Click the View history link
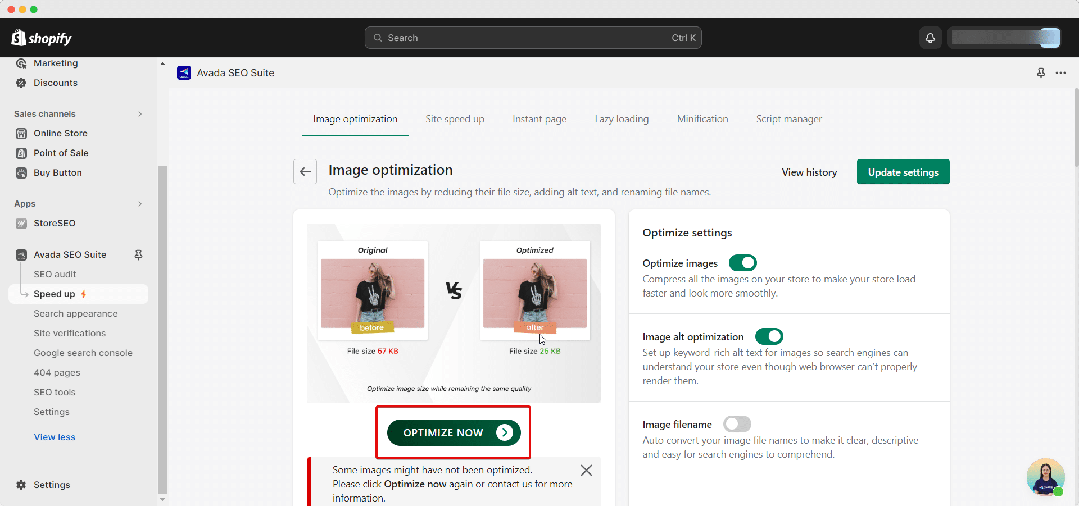 point(809,172)
